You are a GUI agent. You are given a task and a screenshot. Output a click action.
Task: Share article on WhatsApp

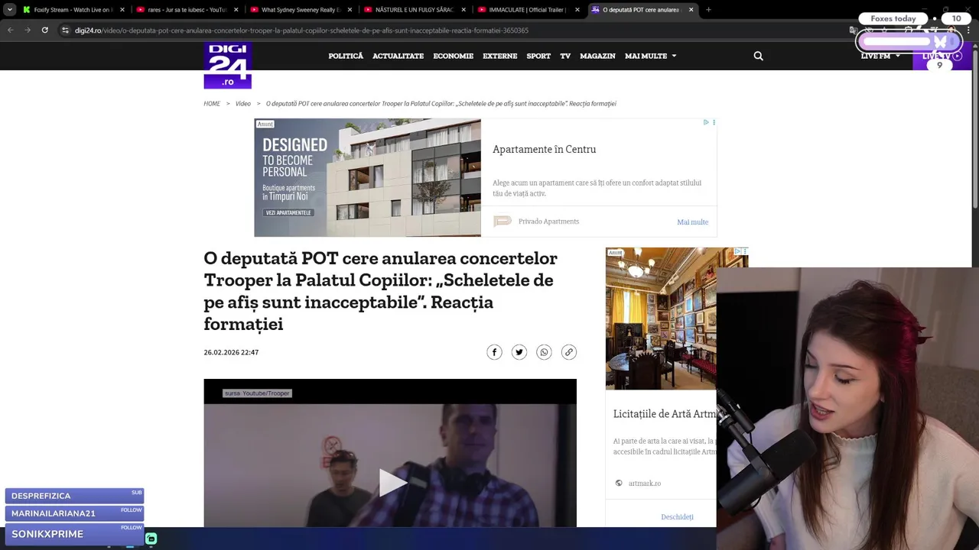pyautogui.click(x=544, y=352)
